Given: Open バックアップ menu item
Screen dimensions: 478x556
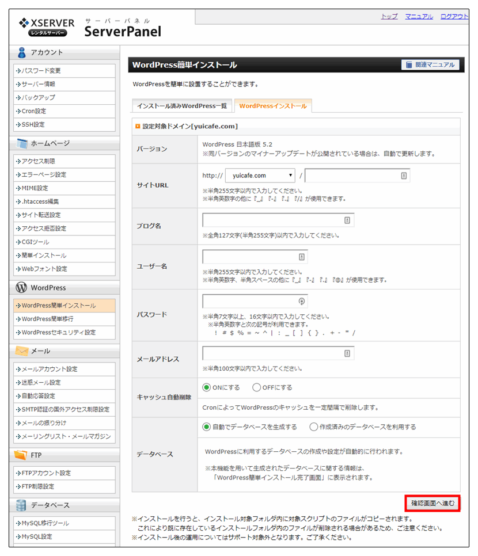Looking at the screenshot, I should pos(65,98).
